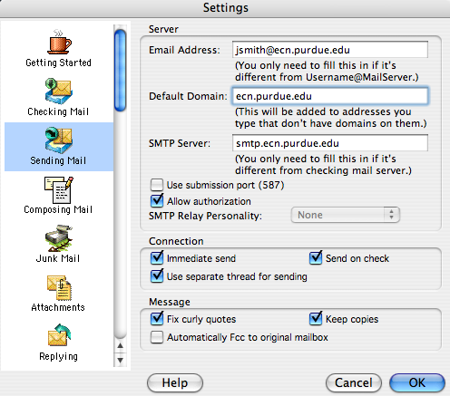Open the Getting Started coffee cup icon
This screenshot has width=450, height=396.
point(59,42)
